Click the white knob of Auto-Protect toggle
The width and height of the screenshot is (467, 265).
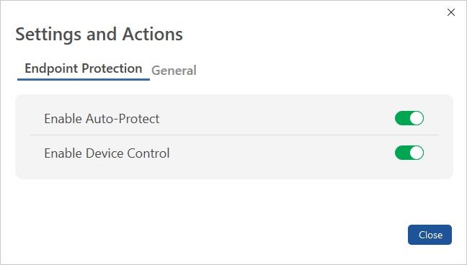click(x=417, y=118)
